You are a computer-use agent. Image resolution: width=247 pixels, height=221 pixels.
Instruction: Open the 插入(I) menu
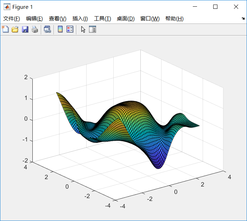tap(80, 19)
